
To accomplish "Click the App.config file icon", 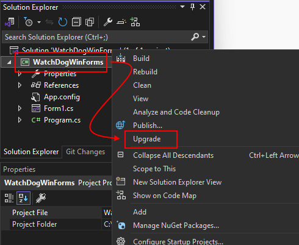I will click(x=35, y=97).
